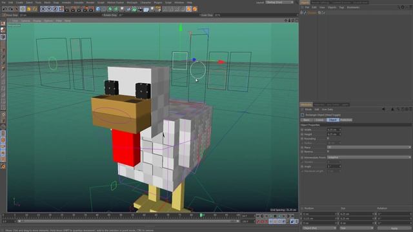Click the camera object icon

click(x=140, y=9)
